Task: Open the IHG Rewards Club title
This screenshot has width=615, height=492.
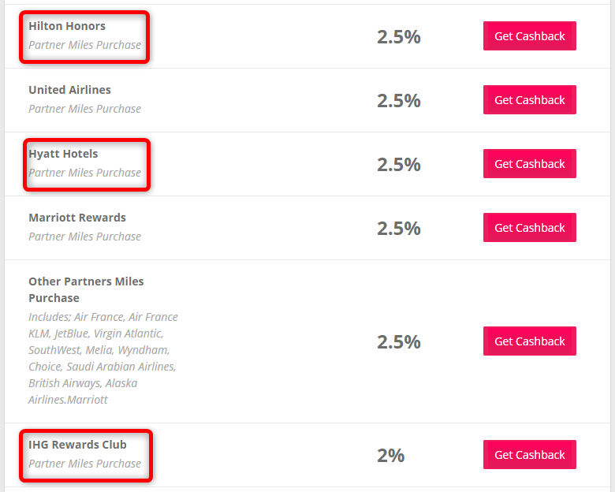Action: (77, 445)
